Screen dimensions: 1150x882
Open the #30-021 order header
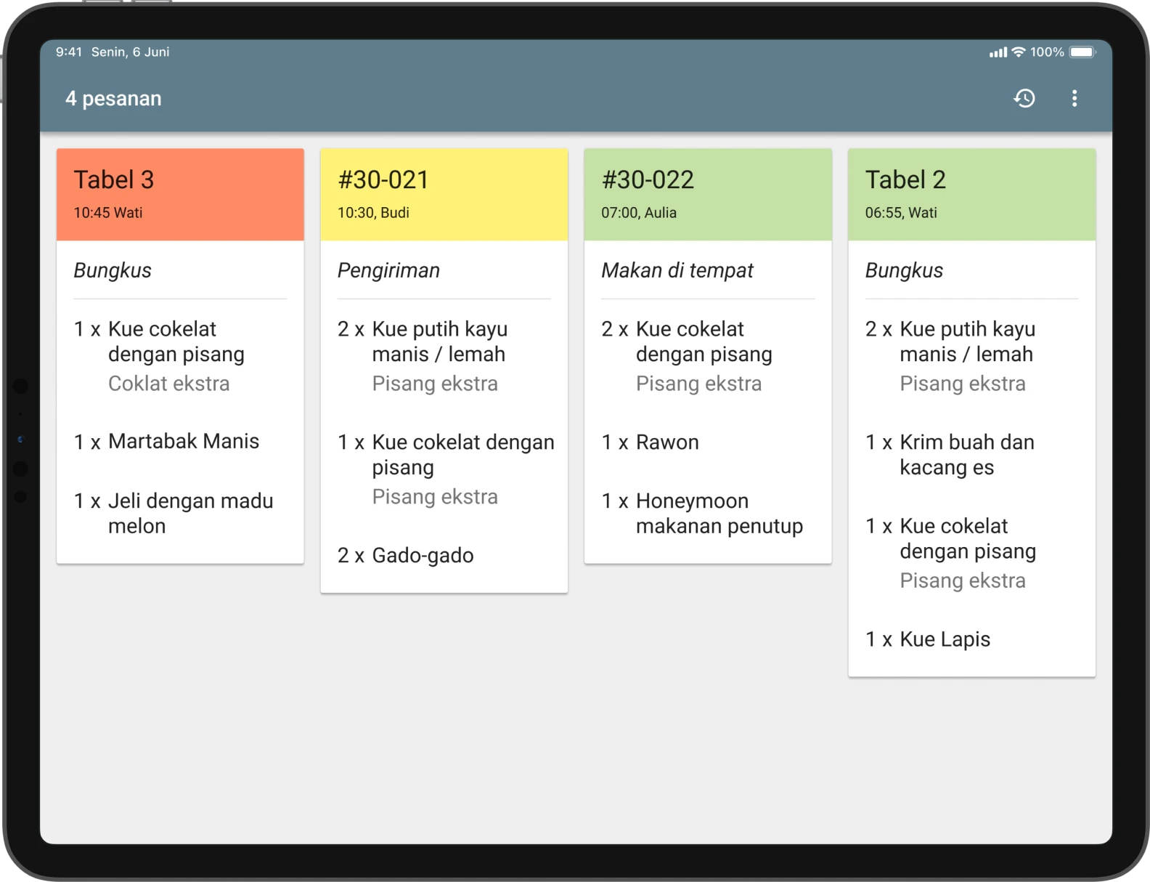[x=444, y=194]
